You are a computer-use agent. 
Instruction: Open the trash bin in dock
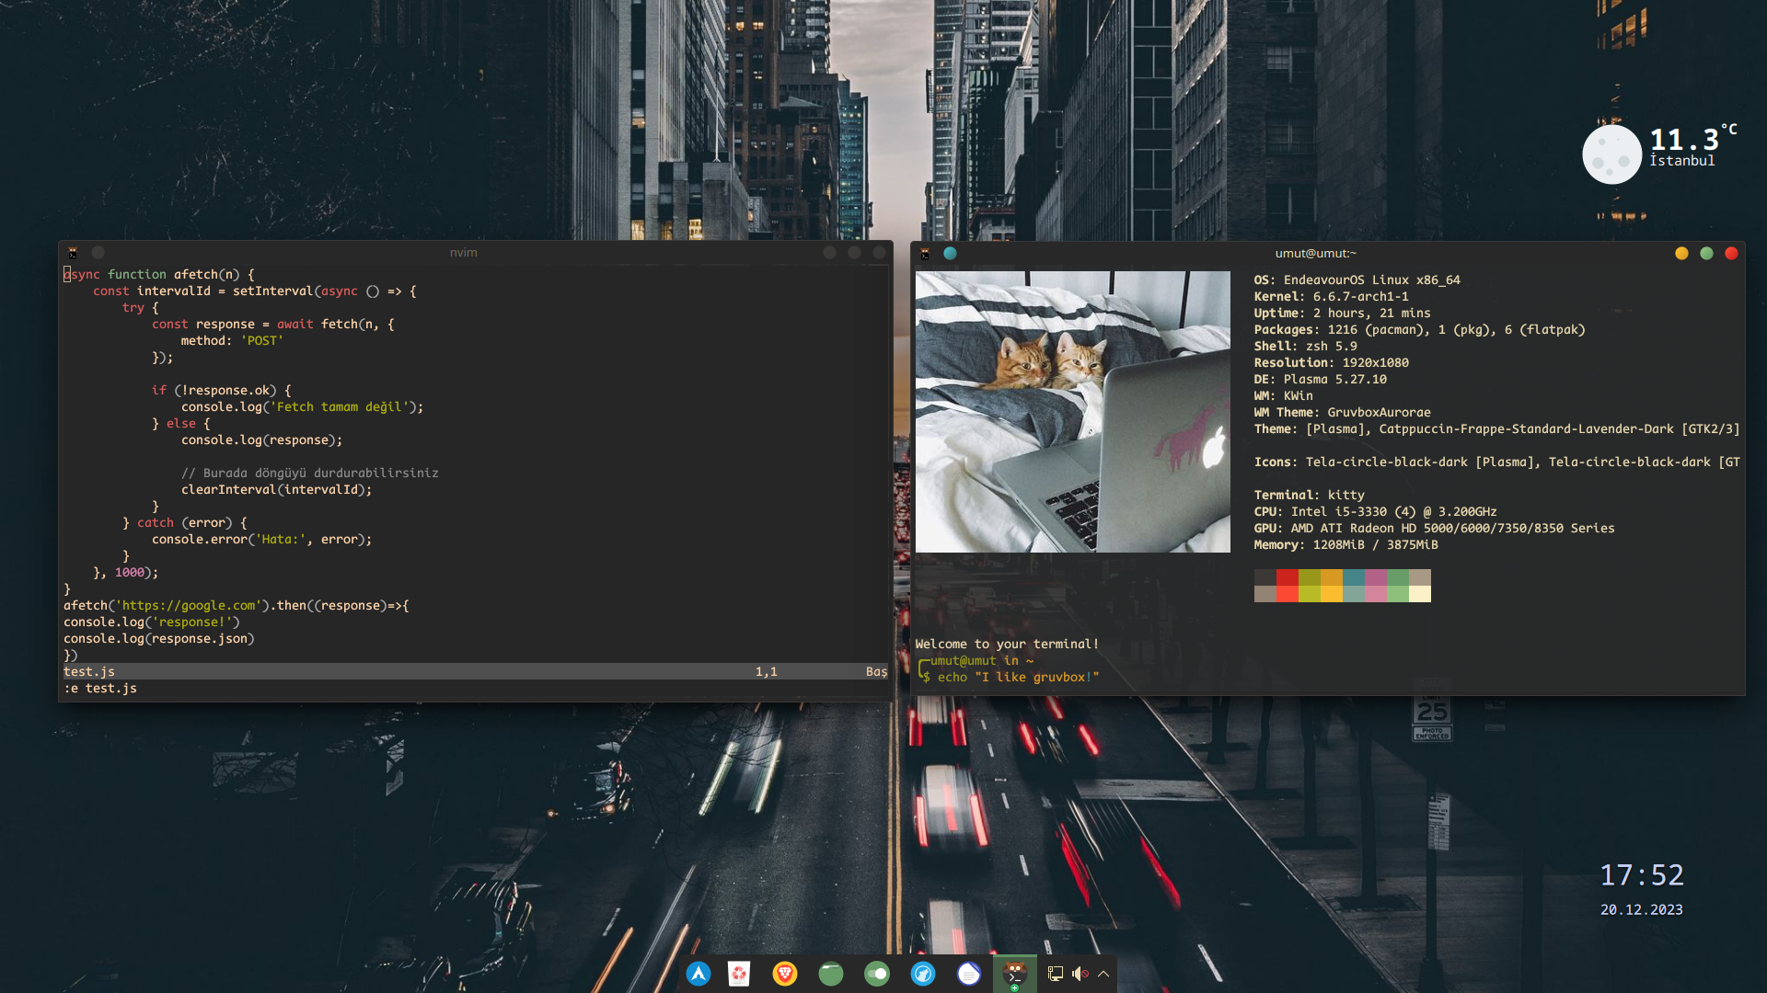click(x=739, y=974)
